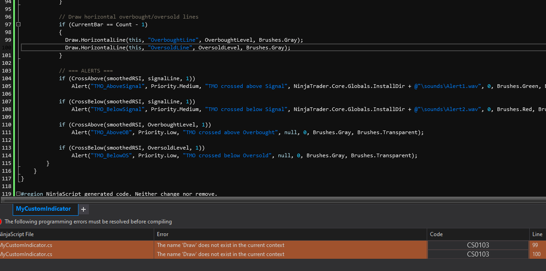Sort by the NinjaScript File column header

[x=17, y=234]
